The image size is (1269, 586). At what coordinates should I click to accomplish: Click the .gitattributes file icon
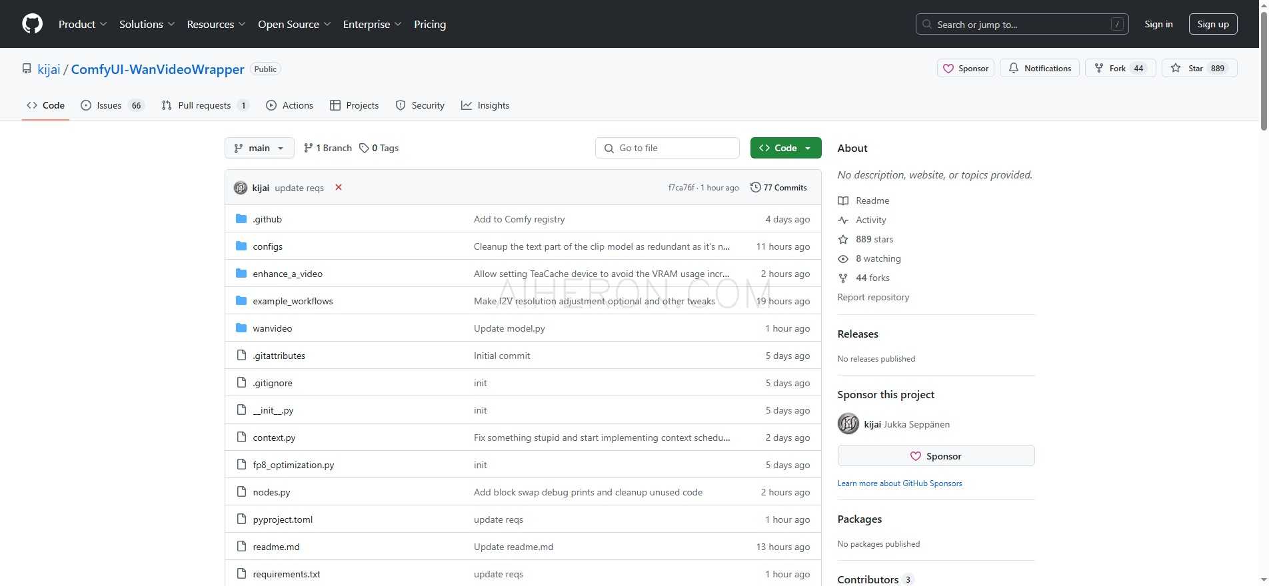pyautogui.click(x=241, y=356)
